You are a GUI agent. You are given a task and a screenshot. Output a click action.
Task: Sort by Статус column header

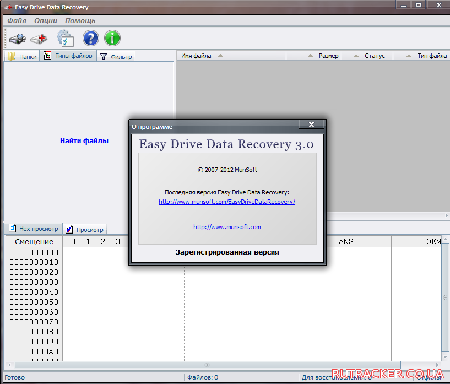pyautogui.click(x=367, y=56)
